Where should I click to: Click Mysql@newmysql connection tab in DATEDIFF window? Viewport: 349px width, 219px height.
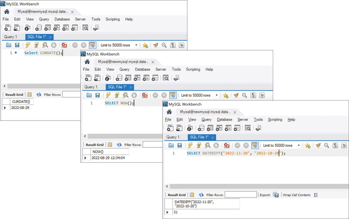[205, 111]
